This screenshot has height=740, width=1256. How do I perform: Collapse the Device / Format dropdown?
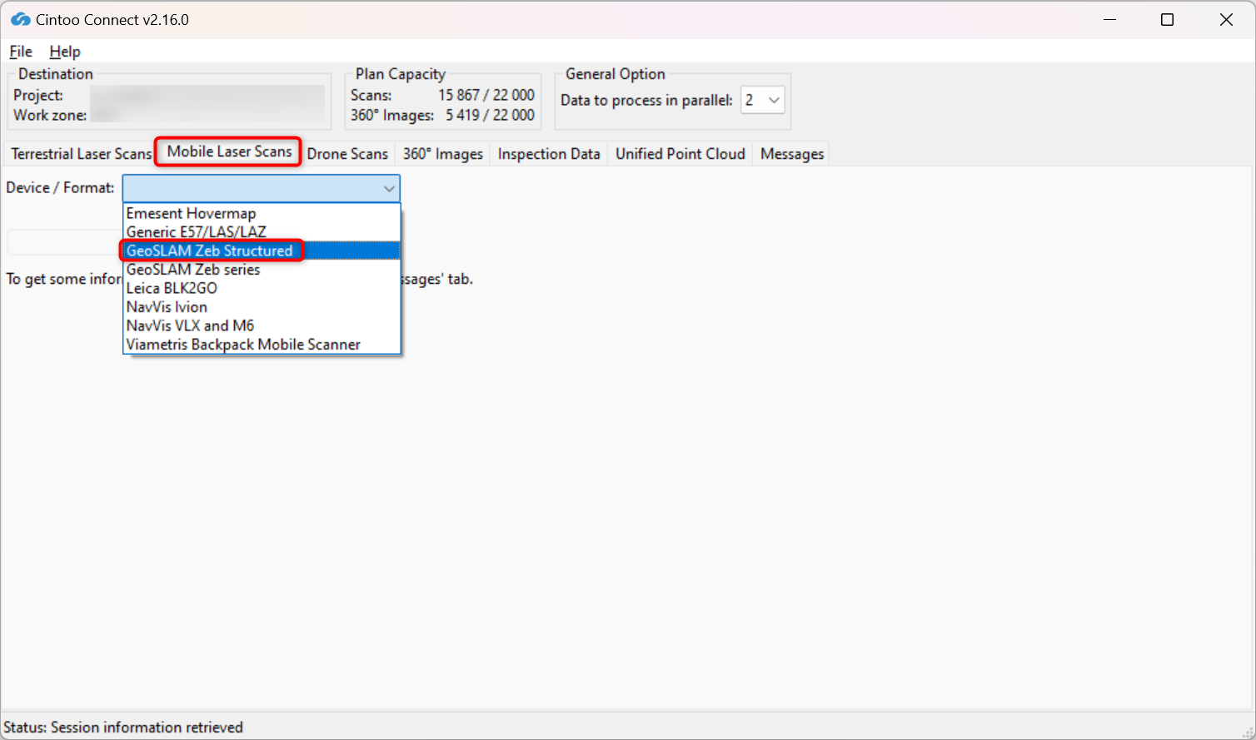point(262,188)
